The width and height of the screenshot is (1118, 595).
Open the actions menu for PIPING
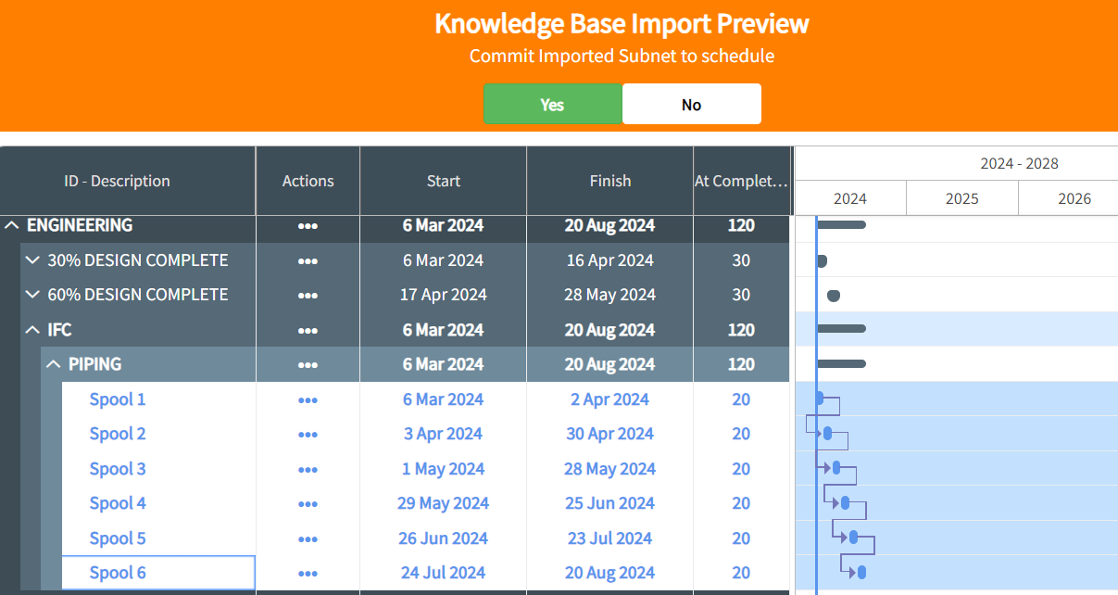click(308, 364)
